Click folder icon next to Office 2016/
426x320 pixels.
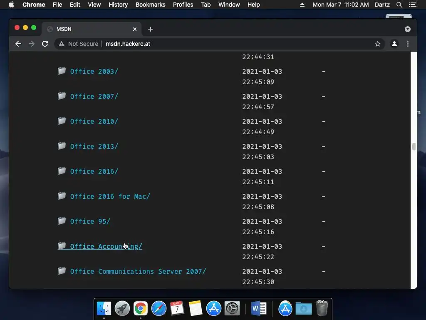[62, 171]
